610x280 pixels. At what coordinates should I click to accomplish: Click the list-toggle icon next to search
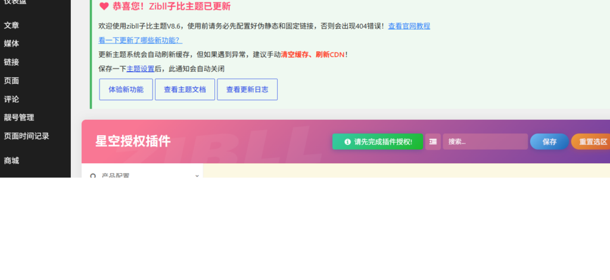[x=433, y=142]
